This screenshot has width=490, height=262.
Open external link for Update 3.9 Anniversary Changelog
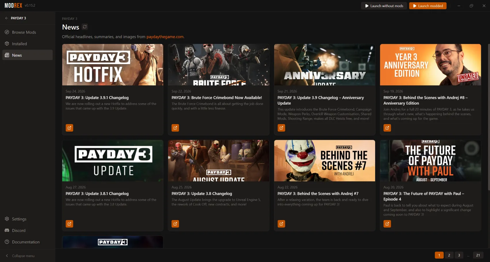[x=281, y=128]
